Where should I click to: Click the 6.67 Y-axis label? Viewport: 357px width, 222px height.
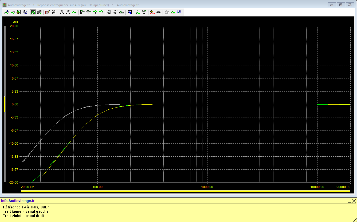coord(15,78)
